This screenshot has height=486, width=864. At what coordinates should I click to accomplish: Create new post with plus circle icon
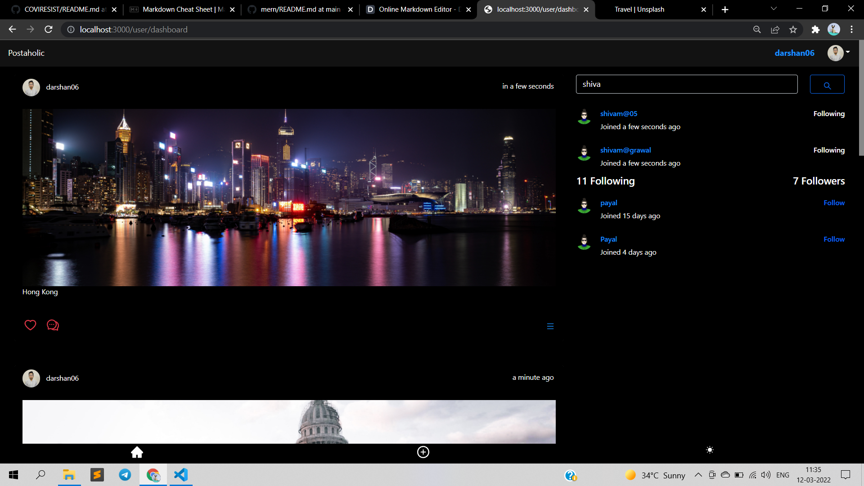tap(423, 452)
